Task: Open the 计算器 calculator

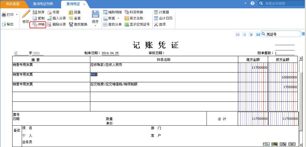Action: coord(162,12)
